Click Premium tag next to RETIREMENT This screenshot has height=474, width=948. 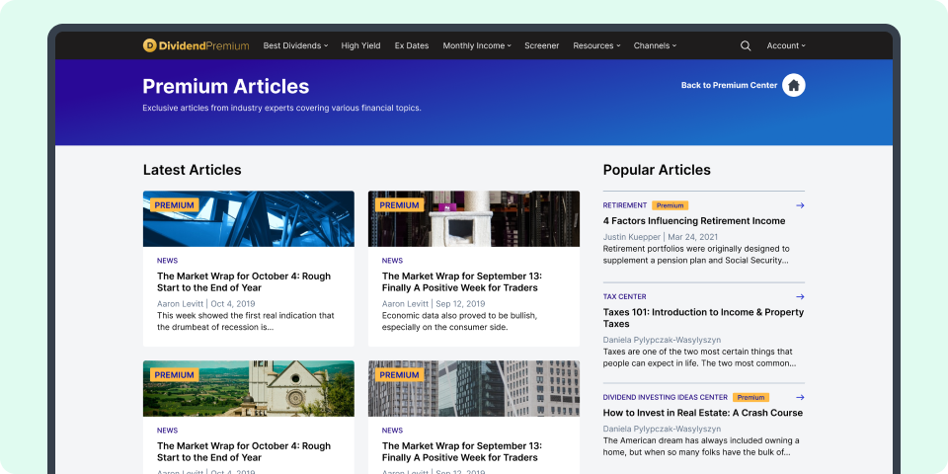[670, 205]
